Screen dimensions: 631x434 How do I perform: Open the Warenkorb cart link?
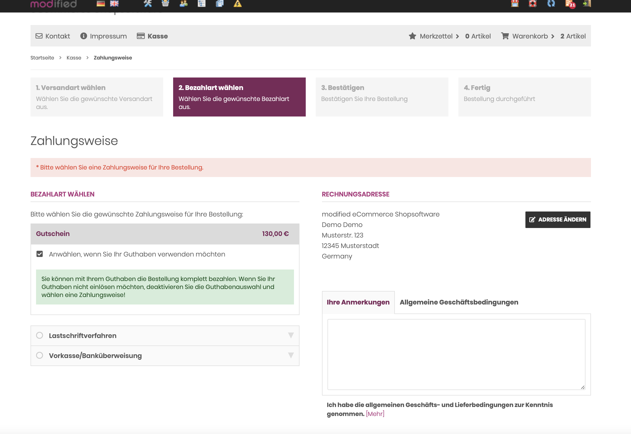pos(530,36)
